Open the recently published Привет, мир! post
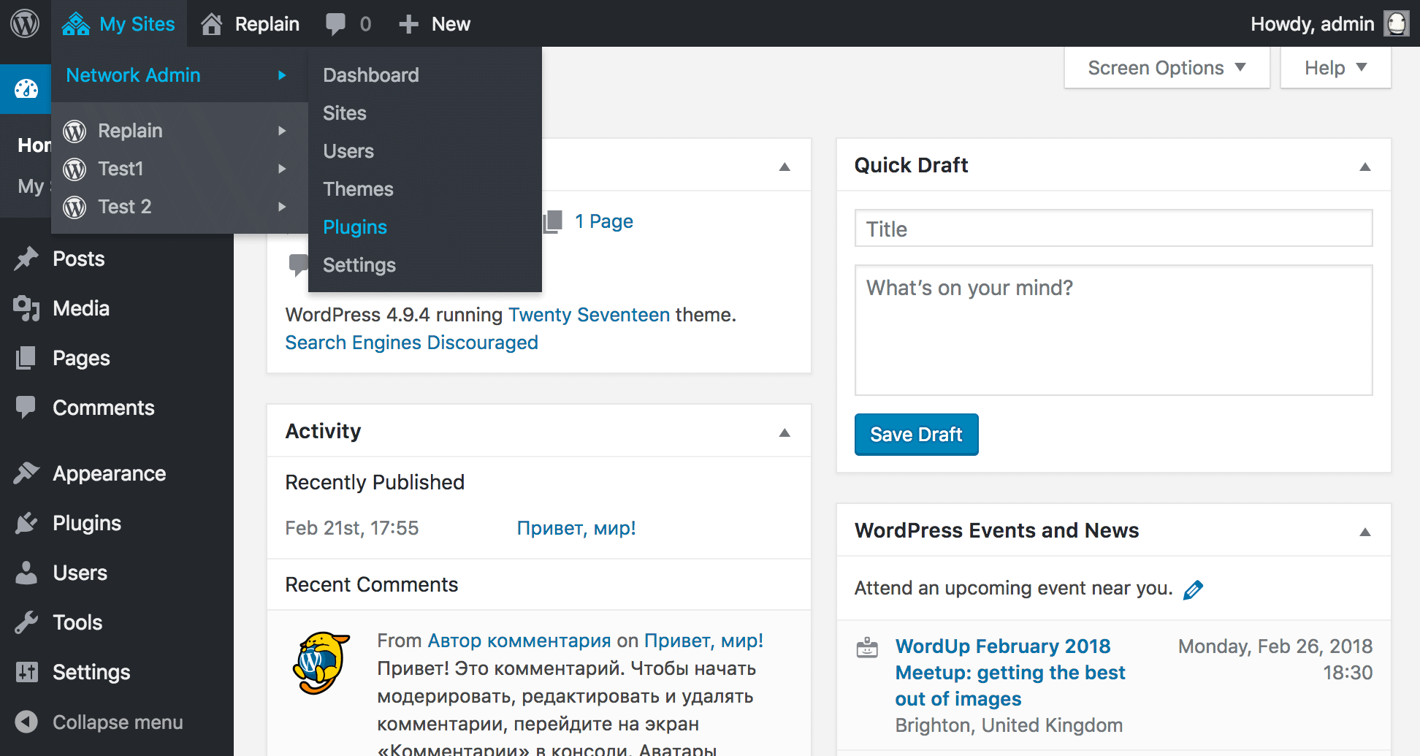The height and width of the screenshot is (756, 1420). (x=576, y=528)
